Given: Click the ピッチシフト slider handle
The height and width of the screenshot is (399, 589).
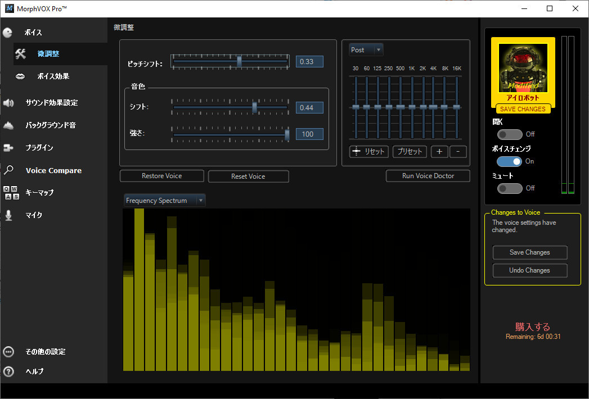Looking at the screenshot, I should [239, 61].
